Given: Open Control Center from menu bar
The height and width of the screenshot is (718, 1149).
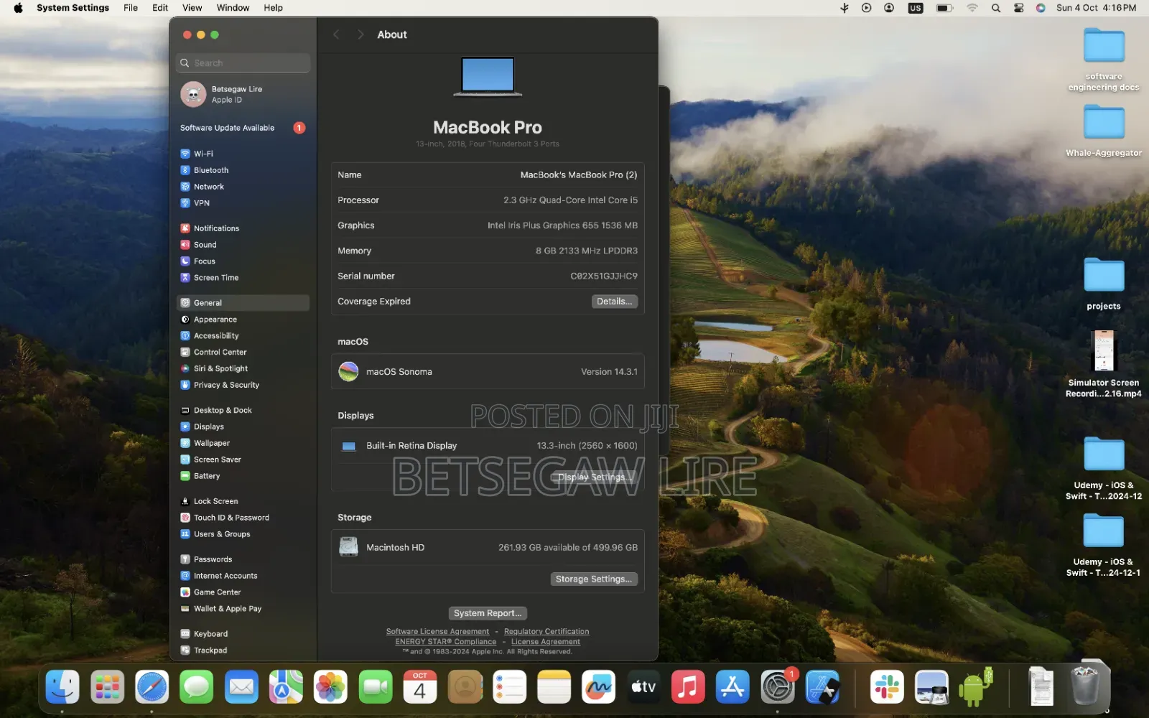Looking at the screenshot, I should tap(1018, 8).
